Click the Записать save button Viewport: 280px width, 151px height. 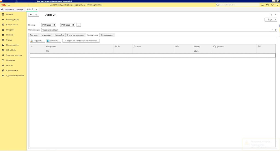pyautogui.click(x=54, y=41)
